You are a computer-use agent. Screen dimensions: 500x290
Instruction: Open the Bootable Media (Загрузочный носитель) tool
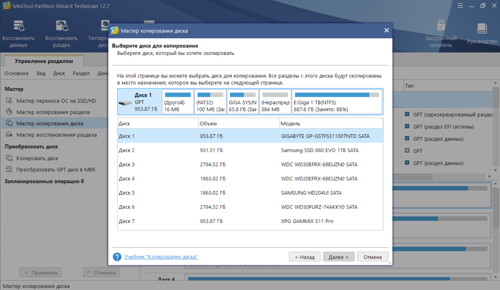[441, 33]
